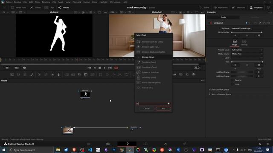
Task: Toggle the Inspector panel button
Action: click(x=256, y=8)
